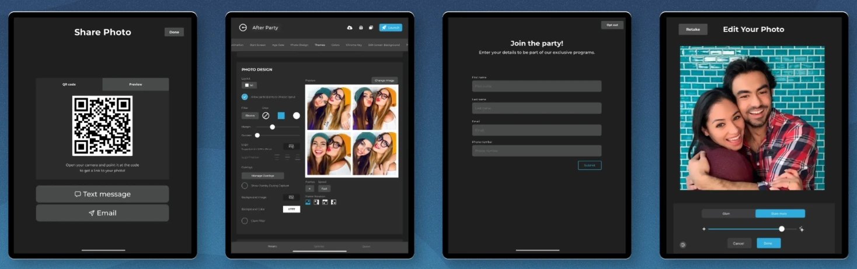Tap Done on the Share Photo screen
857x269 pixels.
click(174, 32)
